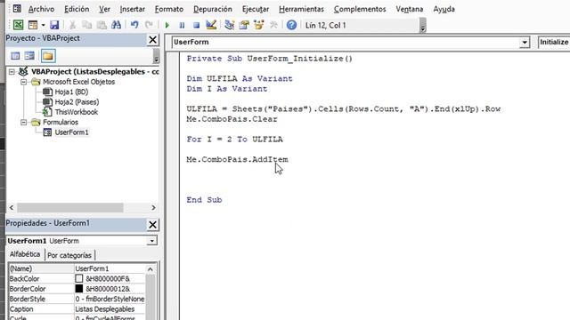Open the Ventana menu
Image resolution: width=570 pixels, height=320 pixels.
coord(410,9)
